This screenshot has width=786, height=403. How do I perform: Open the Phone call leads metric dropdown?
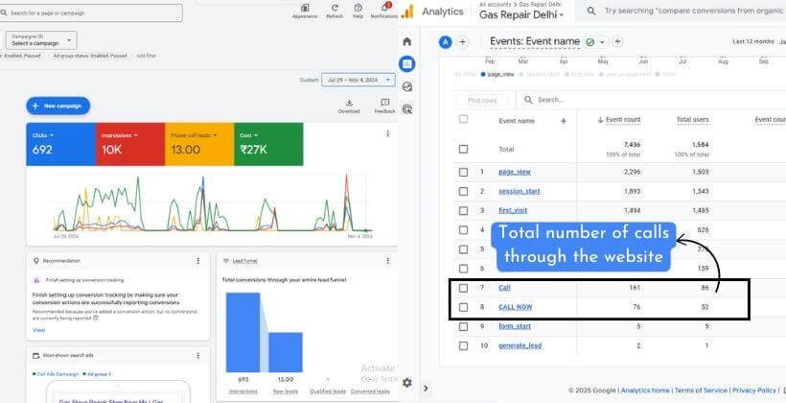194,135
